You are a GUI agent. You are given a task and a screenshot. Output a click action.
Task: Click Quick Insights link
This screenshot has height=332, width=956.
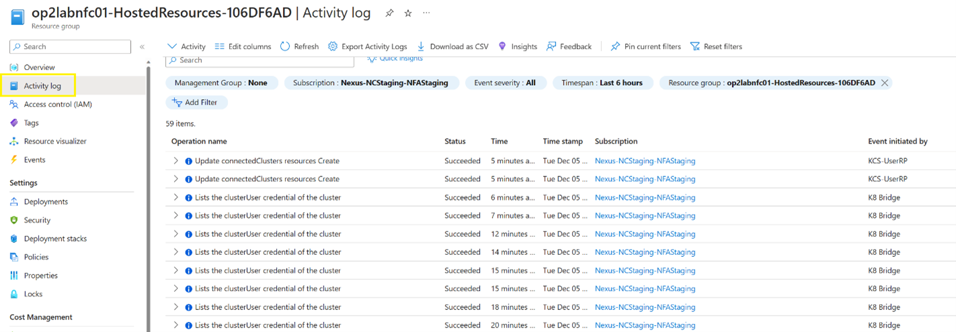tap(395, 59)
